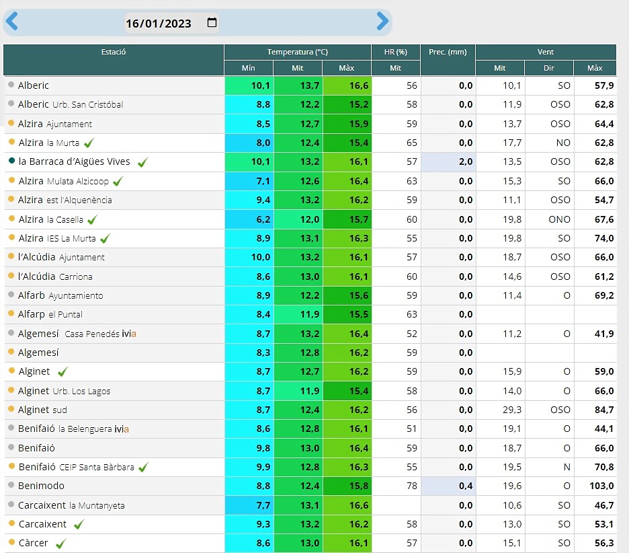Click the green check mark next to Carcaixent
This screenshot has width=629, height=553.
79,524
